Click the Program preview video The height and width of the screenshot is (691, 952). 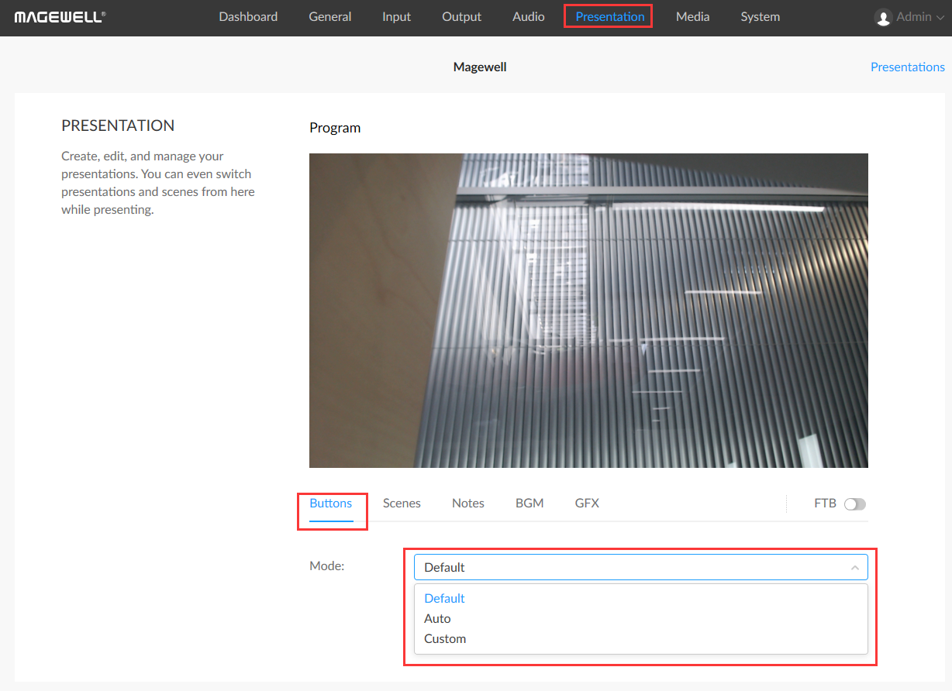coord(588,310)
